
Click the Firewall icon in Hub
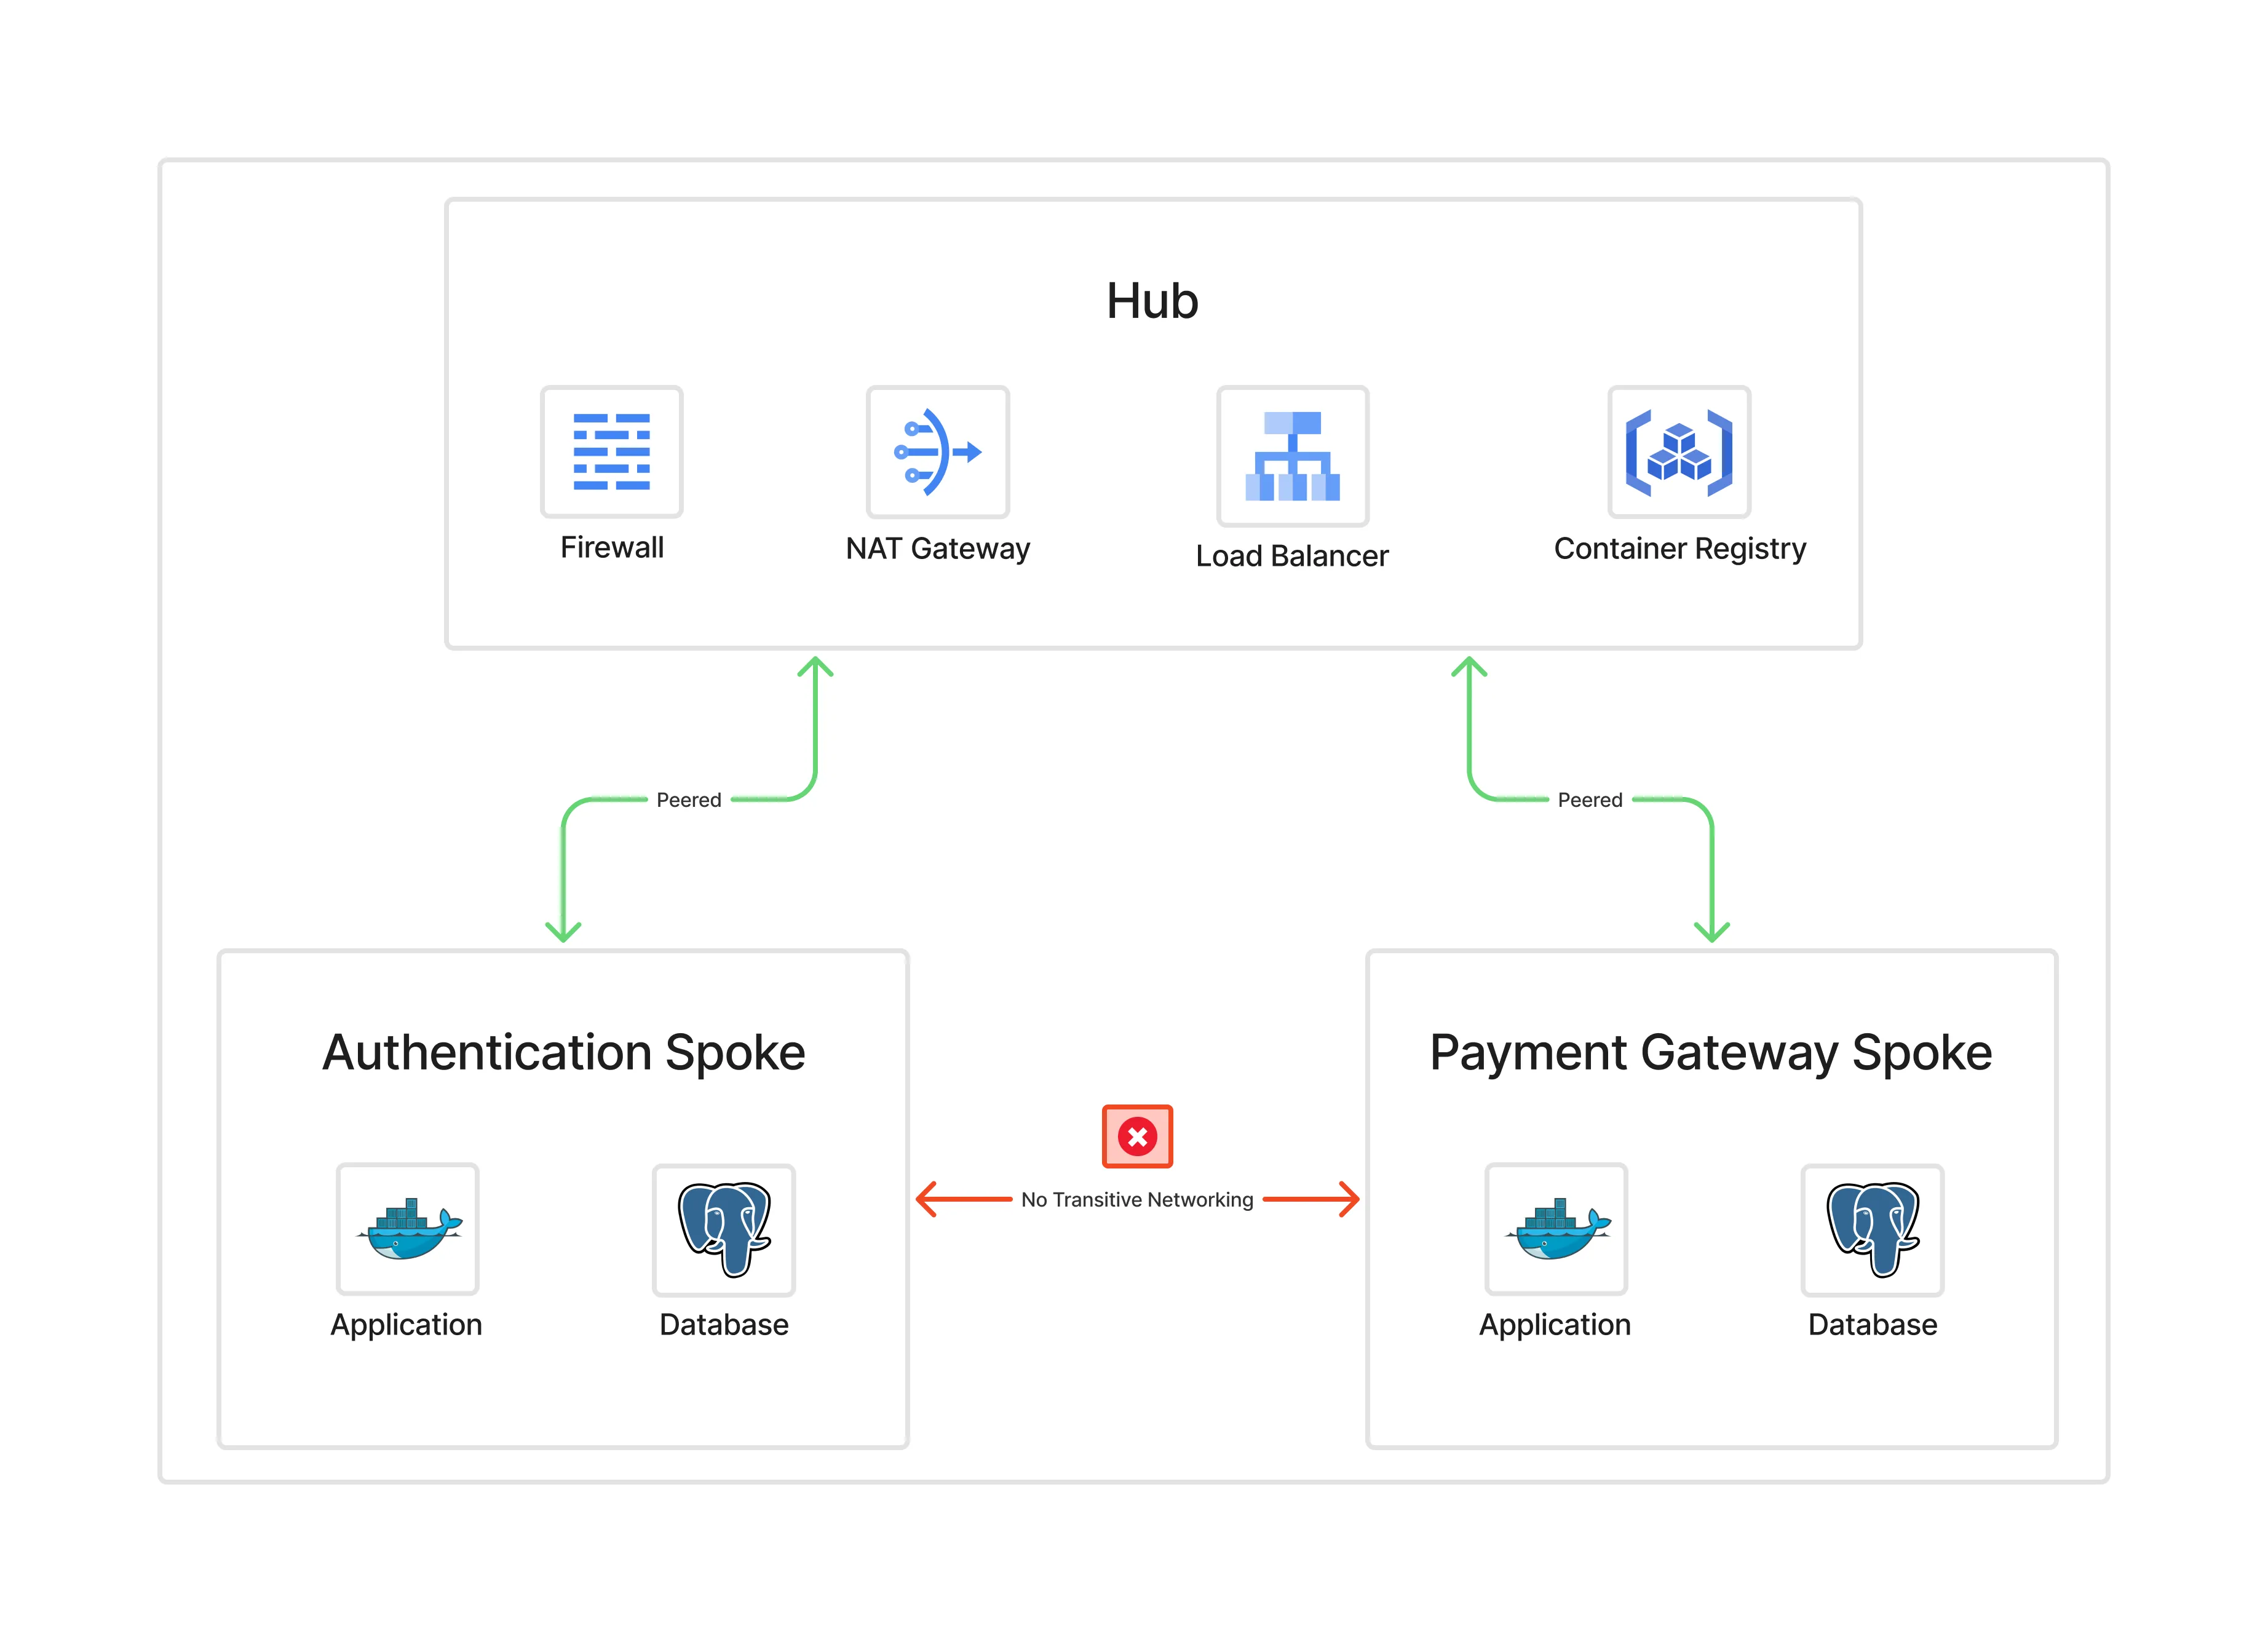coord(611,452)
